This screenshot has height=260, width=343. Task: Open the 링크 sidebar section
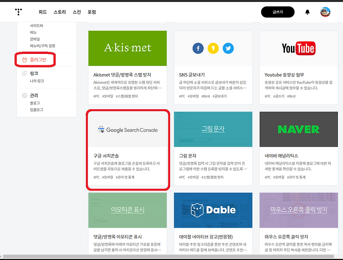pyautogui.click(x=34, y=74)
